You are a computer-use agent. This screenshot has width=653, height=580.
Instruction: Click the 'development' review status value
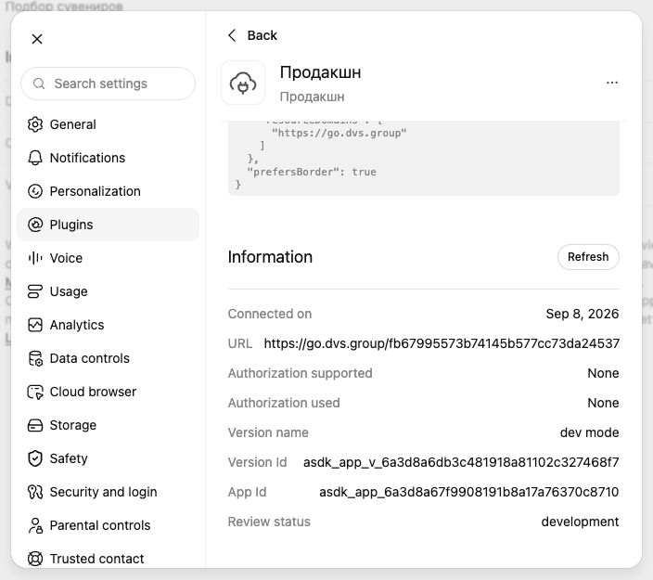coord(580,522)
